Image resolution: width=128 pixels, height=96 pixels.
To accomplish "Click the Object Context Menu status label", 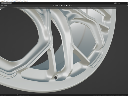I will (24, 95).
